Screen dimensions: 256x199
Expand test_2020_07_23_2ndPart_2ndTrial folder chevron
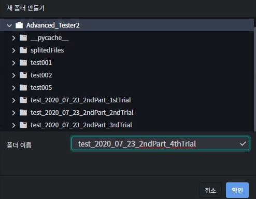coord(13,113)
